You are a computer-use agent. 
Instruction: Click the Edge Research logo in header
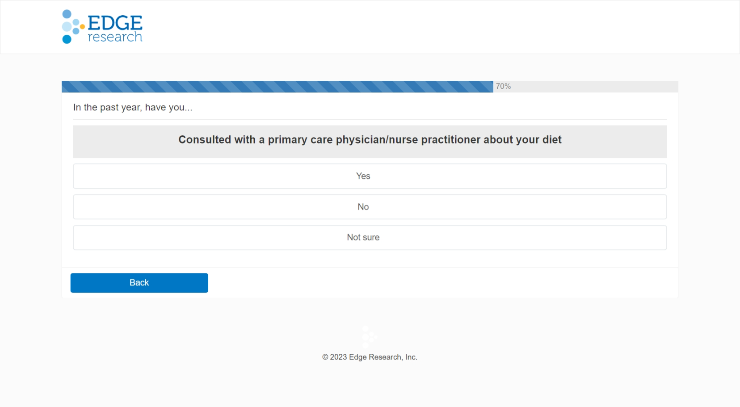102,27
